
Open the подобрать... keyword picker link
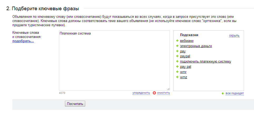[x=23, y=41]
